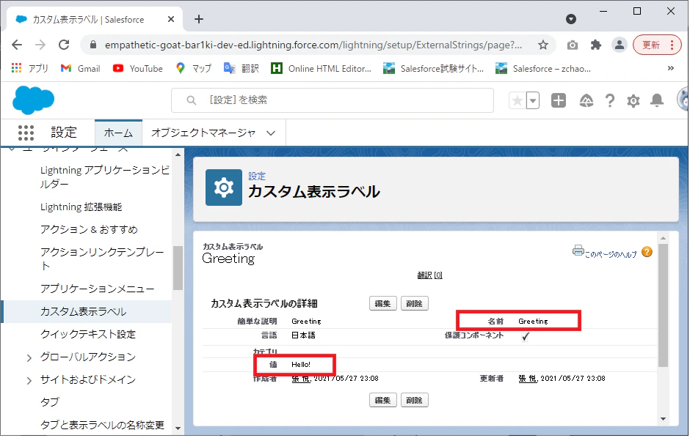The image size is (690, 438).
Task: Click the browser extensions puzzle icon
Action: [x=597, y=45]
